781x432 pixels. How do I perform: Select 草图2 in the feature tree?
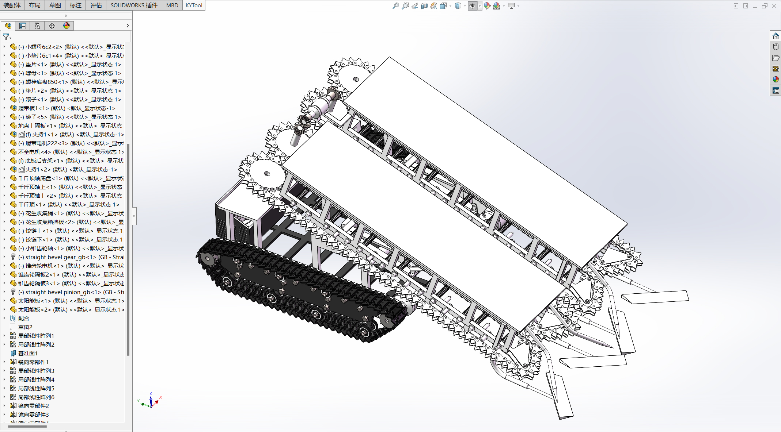(25, 327)
